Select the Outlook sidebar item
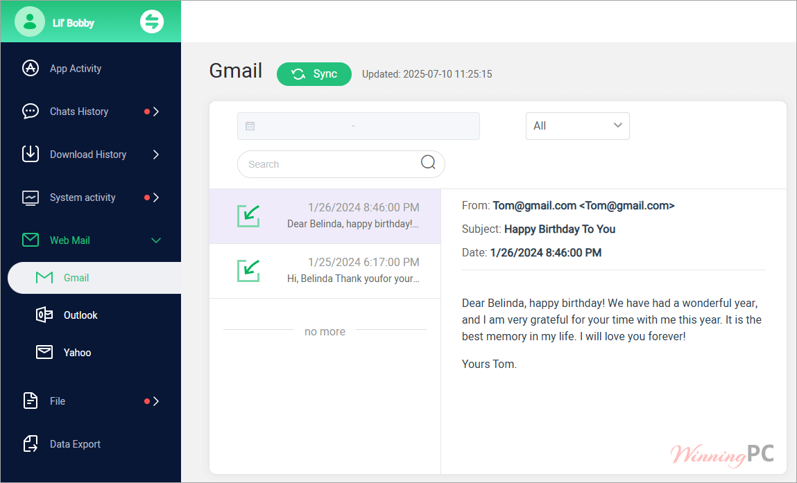The width and height of the screenshot is (797, 483). pos(90,315)
